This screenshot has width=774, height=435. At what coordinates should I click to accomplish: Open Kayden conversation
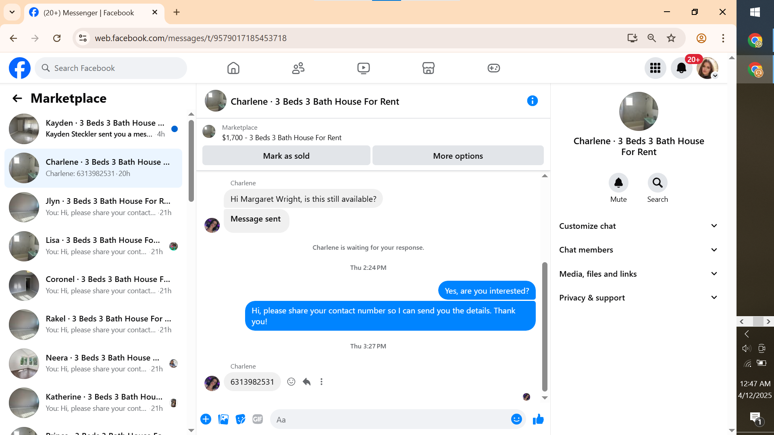click(94, 129)
